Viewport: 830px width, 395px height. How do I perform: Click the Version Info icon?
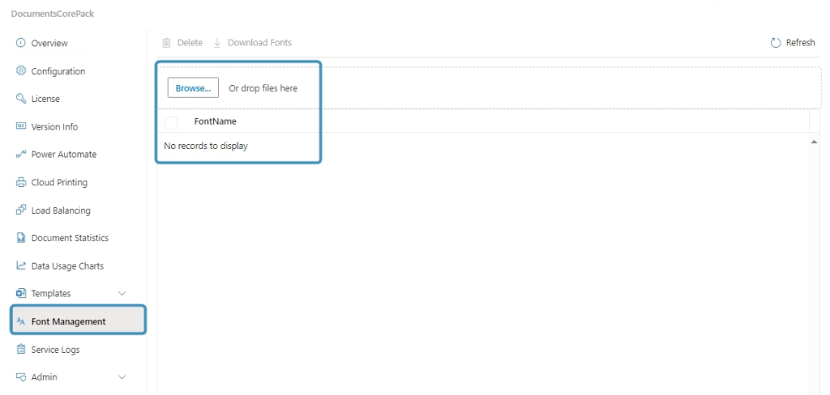[20, 126]
